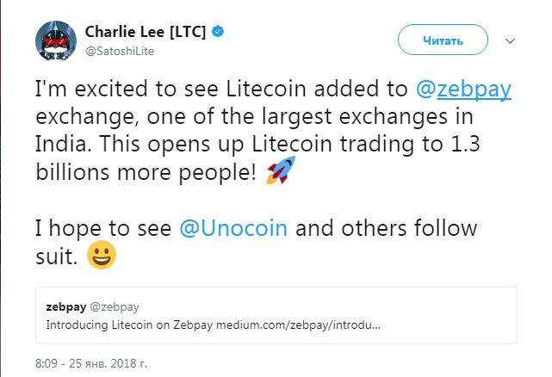Select gray @zebpay handle in quoted tweet

pos(115,306)
